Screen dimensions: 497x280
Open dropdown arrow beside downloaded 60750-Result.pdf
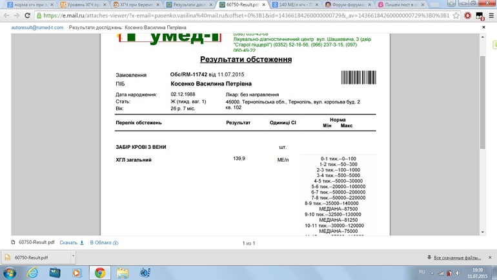73,257
